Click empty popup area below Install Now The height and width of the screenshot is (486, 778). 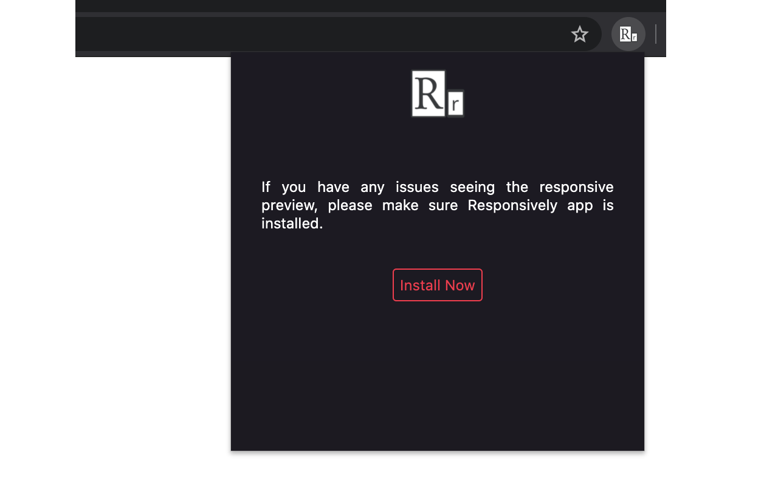click(438, 377)
